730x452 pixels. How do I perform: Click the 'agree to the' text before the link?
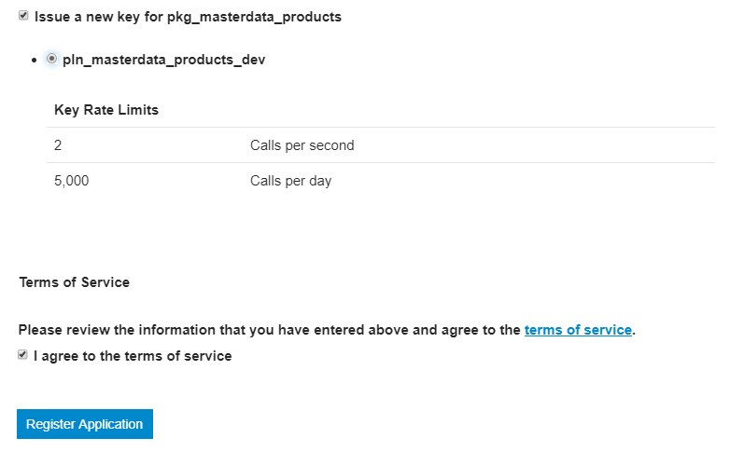pyautogui.click(x=482, y=330)
